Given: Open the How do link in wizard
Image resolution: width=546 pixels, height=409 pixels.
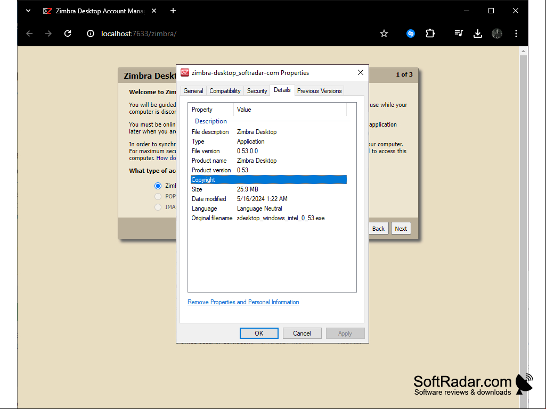Looking at the screenshot, I should coord(166,158).
